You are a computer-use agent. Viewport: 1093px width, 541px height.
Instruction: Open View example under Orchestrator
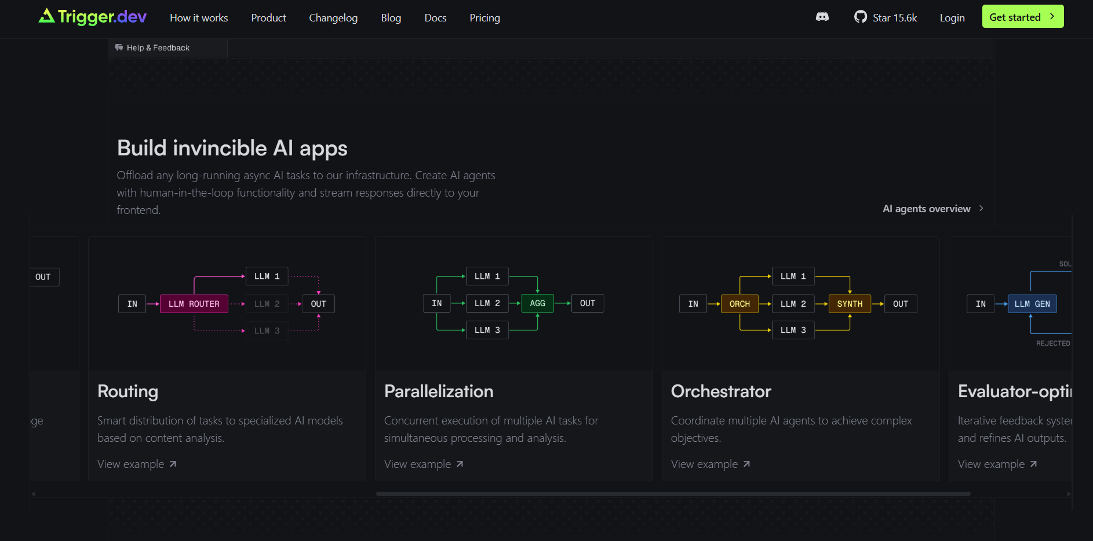click(711, 464)
